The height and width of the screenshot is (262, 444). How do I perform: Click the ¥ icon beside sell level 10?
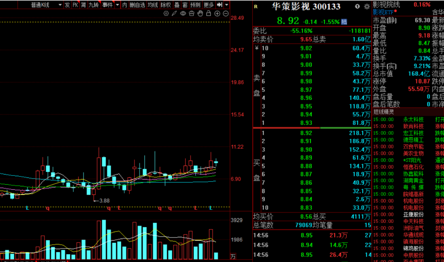(257, 48)
